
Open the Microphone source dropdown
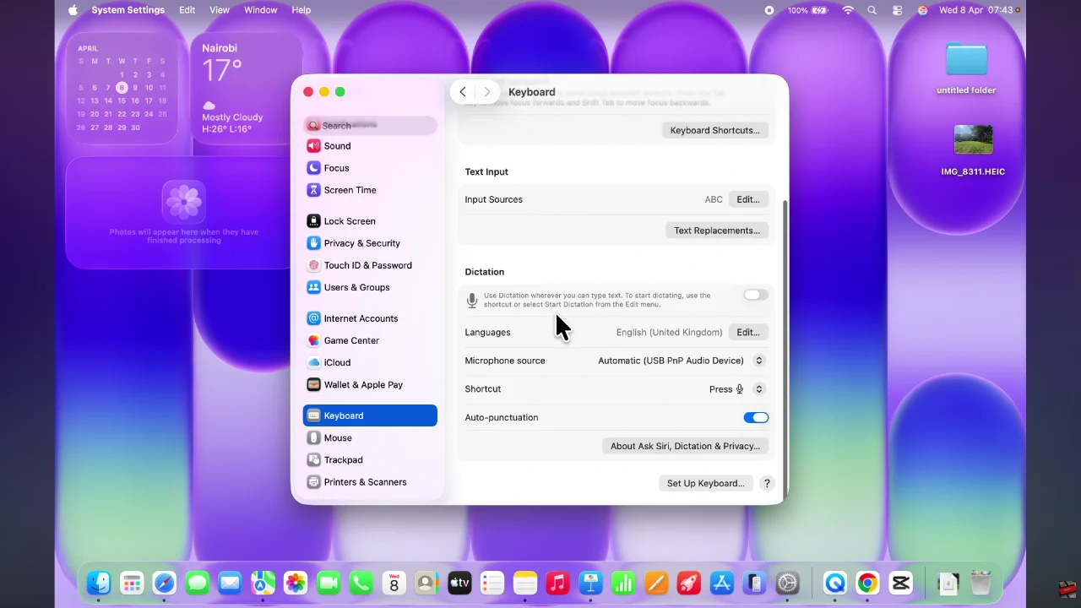click(758, 361)
